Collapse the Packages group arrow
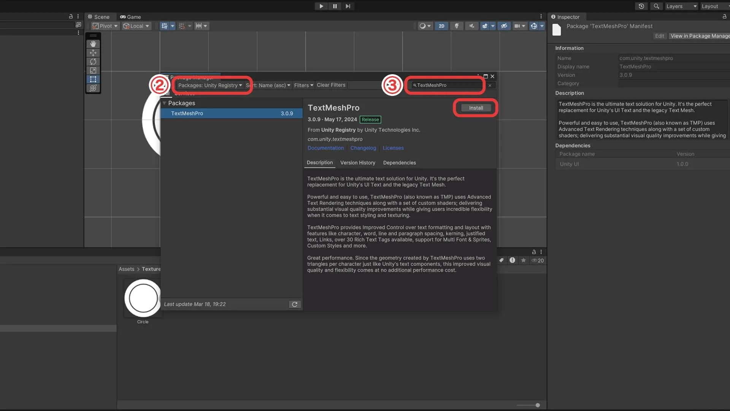730x411 pixels. click(x=164, y=103)
